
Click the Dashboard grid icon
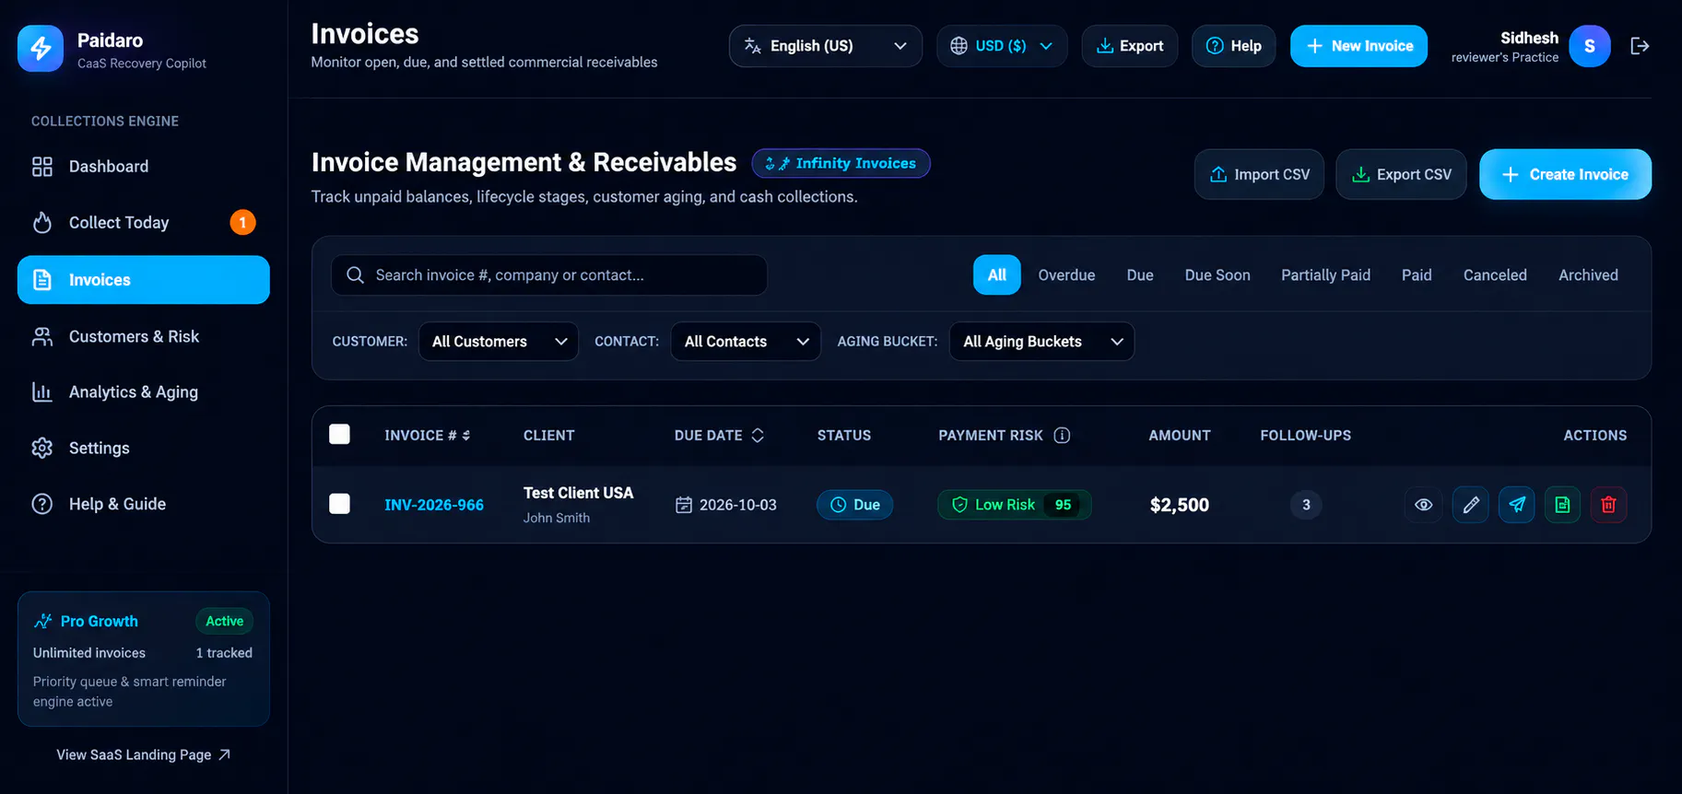[x=42, y=167]
